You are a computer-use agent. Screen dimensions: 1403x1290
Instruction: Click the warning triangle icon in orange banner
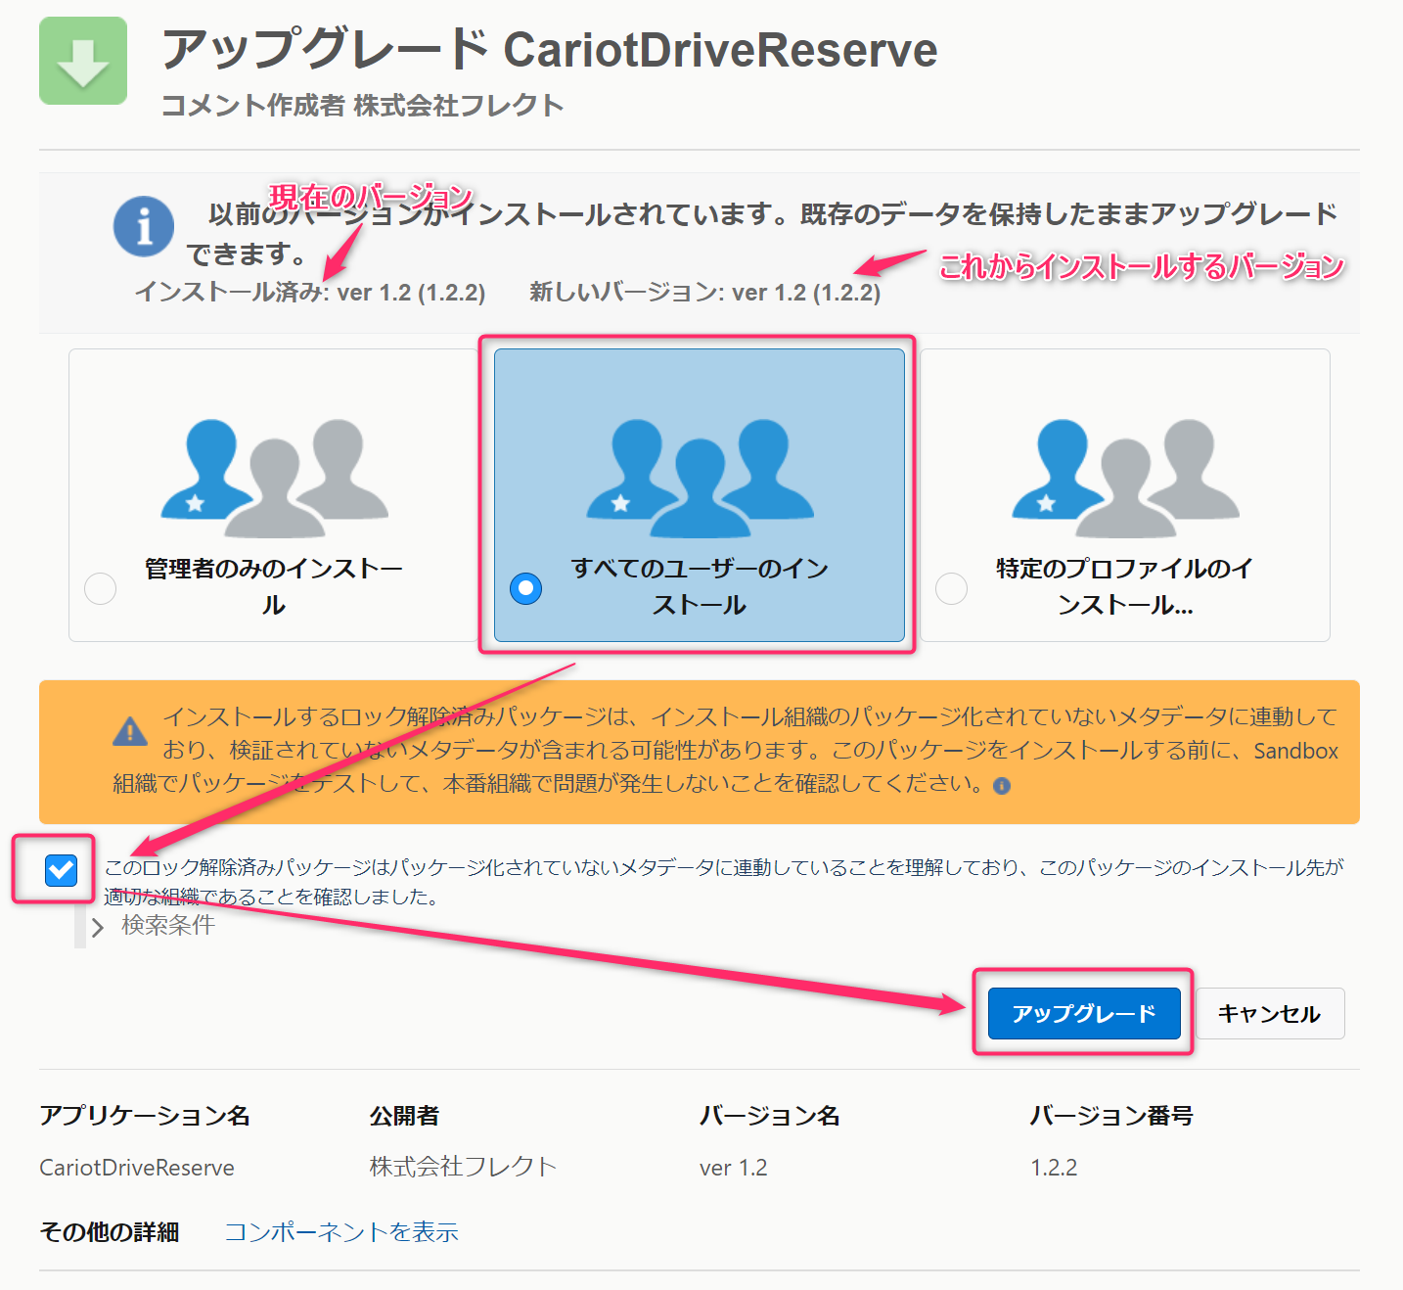tap(130, 732)
